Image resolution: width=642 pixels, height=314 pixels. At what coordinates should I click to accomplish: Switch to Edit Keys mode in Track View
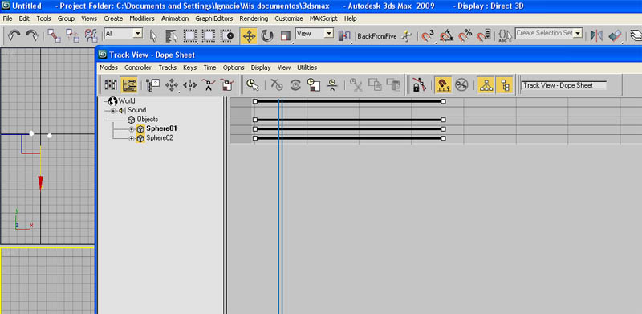tap(111, 85)
